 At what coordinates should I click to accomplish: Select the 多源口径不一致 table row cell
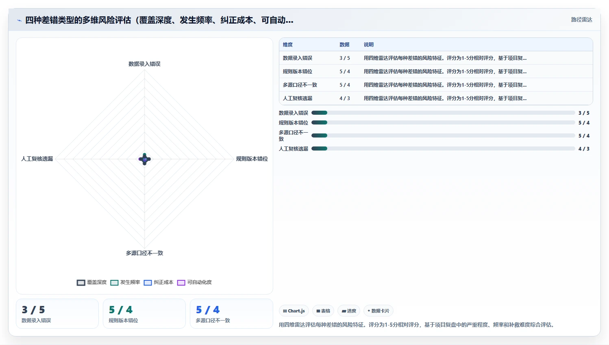[x=300, y=85]
